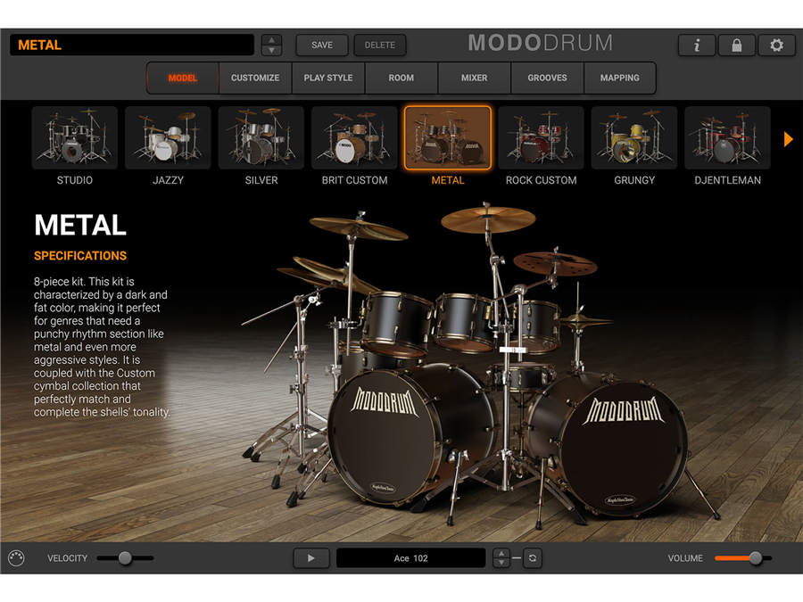Click the DELETE button
803x602 pixels.
380,45
